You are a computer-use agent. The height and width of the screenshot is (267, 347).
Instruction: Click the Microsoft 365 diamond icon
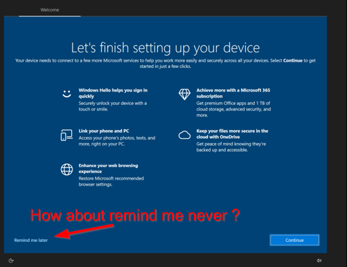tap(184, 94)
